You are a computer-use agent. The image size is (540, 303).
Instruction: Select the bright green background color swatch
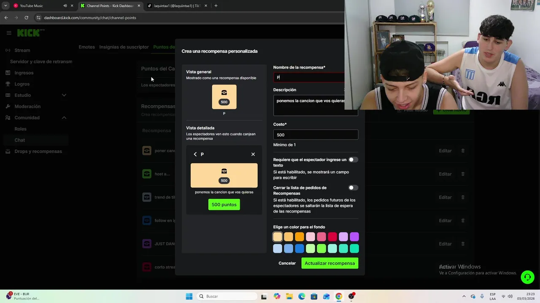click(321, 249)
